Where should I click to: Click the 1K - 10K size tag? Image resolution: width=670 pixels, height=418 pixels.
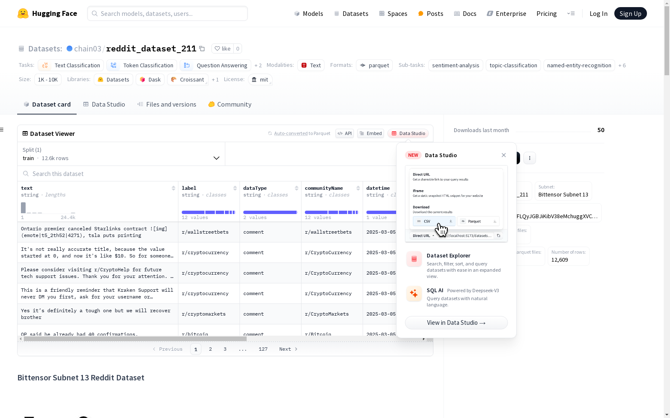[x=48, y=79]
